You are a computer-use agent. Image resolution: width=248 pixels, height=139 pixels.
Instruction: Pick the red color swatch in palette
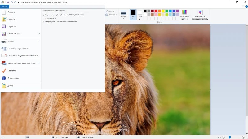pos(156,11)
